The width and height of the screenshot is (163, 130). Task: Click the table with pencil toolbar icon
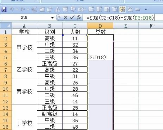click(65, 9)
